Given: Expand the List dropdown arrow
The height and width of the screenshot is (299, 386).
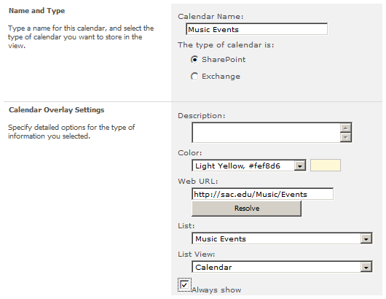Looking at the screenshot, I should pos(366,238).
